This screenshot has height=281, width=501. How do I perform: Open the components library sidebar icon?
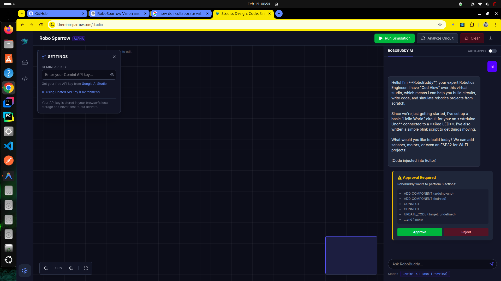(25, 62)
